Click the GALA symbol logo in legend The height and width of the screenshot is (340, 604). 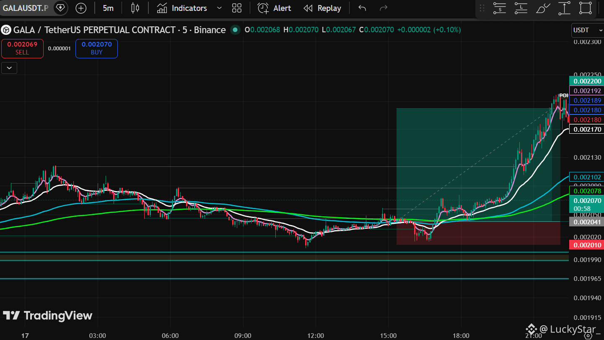tap(6, 30)
